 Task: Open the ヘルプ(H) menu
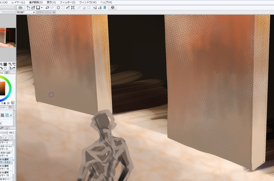[x=106, y=2]
